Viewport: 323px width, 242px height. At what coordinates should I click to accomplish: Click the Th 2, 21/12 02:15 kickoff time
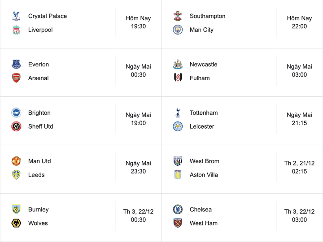[299, 167]
